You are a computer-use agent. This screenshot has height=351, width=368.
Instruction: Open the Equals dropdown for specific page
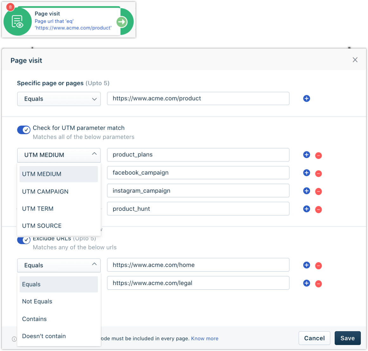point(59,99)
